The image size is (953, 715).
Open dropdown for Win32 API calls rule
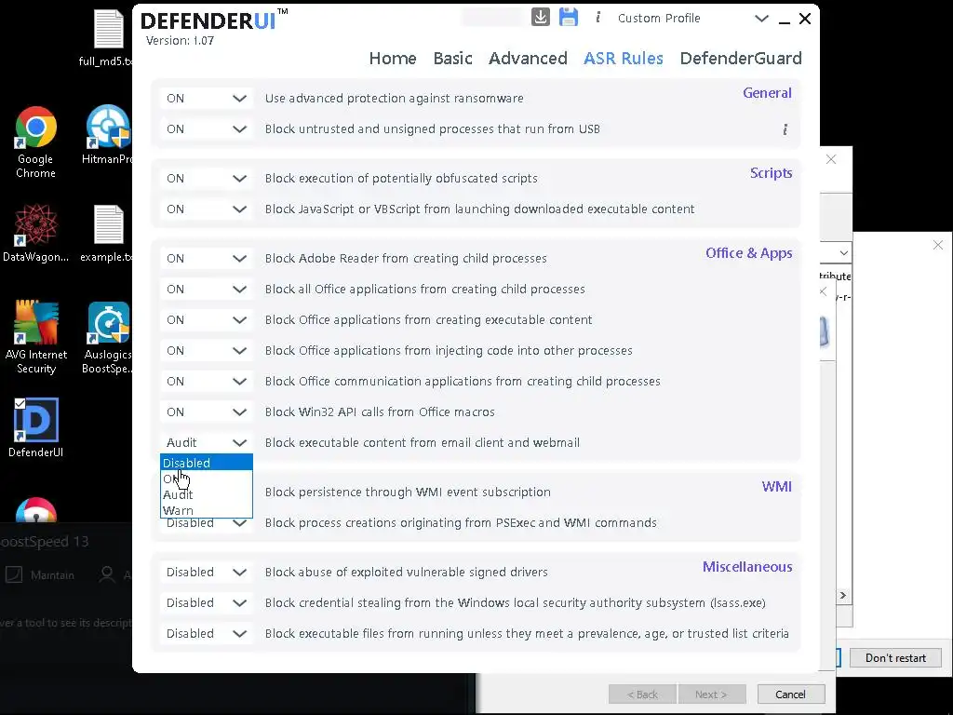[206, 412]
